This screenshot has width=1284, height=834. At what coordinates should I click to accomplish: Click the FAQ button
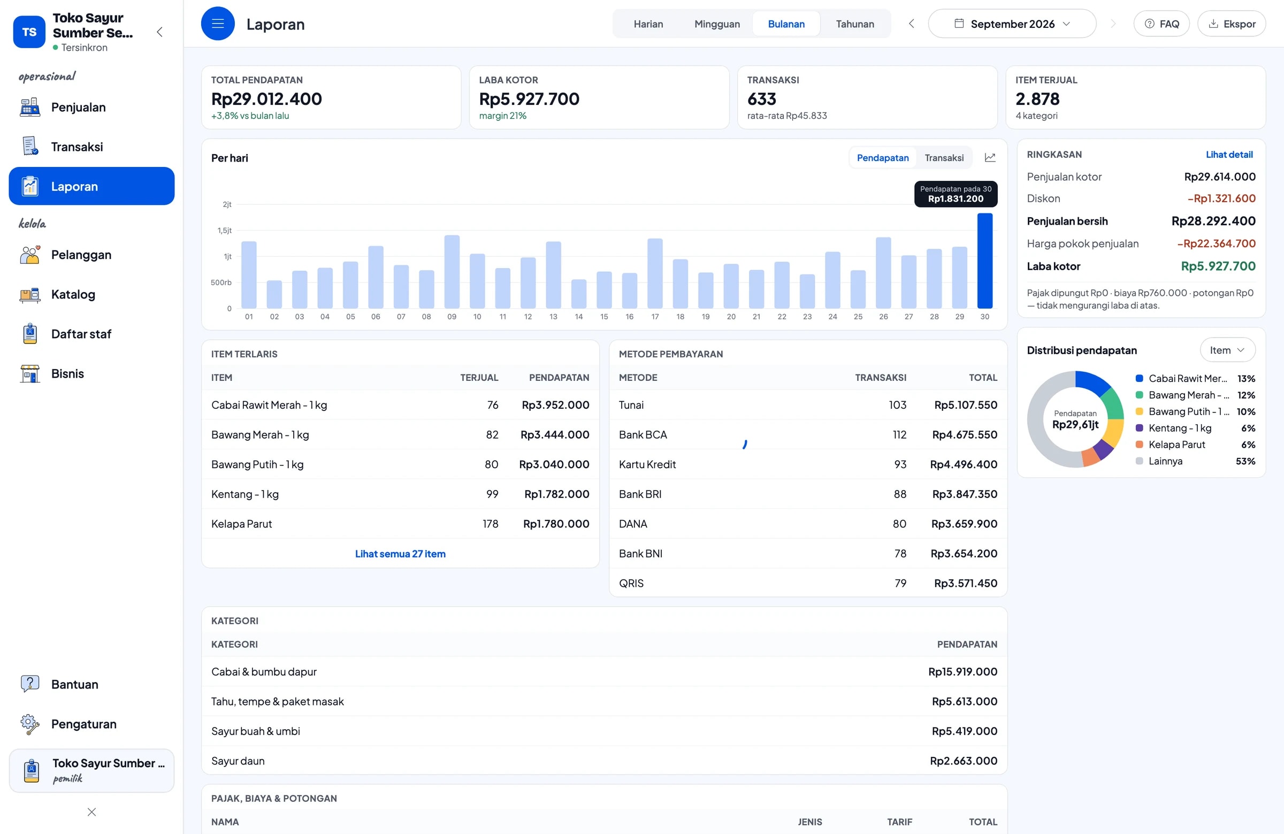click(x=1161, y=24)
